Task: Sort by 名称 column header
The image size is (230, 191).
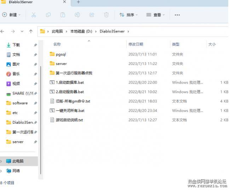Action: click(x=57, y=44)
